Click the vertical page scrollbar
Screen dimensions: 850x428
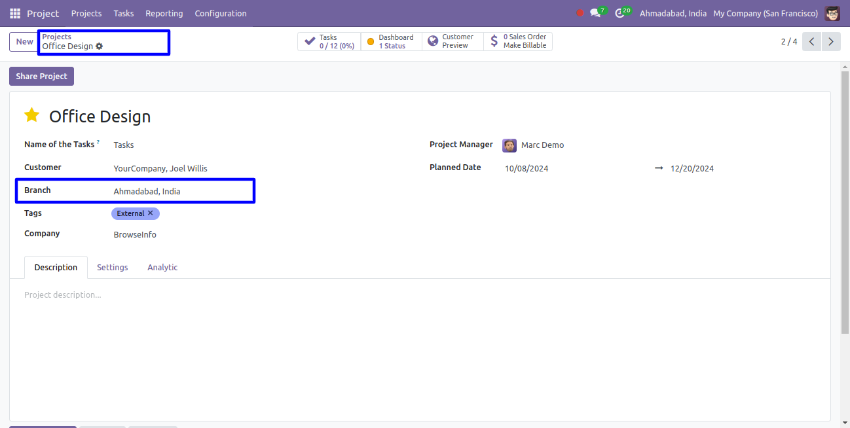845,203
